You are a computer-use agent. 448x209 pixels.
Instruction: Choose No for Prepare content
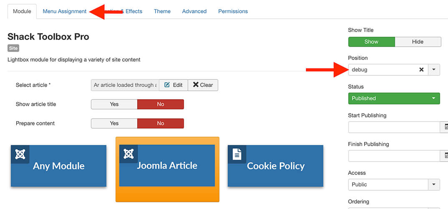point(161,123)
